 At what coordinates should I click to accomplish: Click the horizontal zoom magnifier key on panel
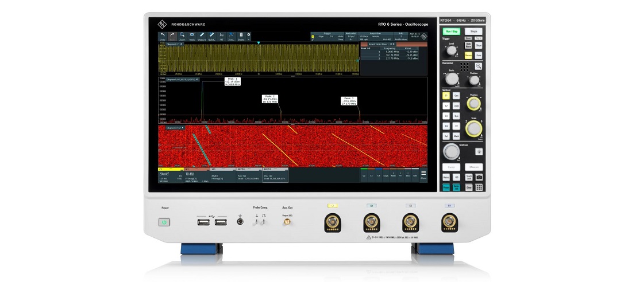tap(479, 66)
